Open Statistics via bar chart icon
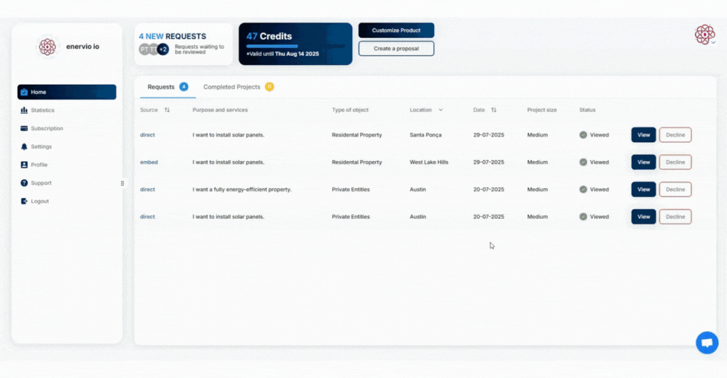Image resolution: width=727 pixels, height=378 pixels. [24, 111]
